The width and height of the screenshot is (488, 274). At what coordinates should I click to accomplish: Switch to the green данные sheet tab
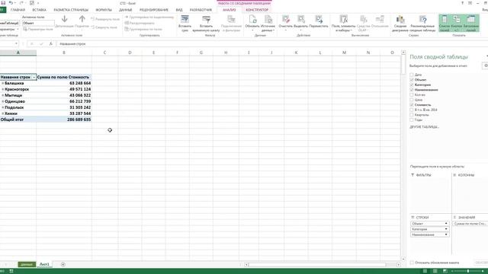pos(27,264)
